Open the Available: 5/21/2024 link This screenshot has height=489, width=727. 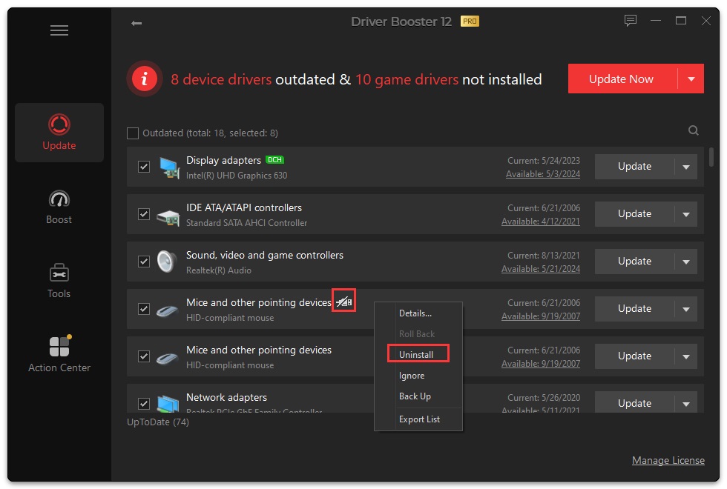pos(541,269)
